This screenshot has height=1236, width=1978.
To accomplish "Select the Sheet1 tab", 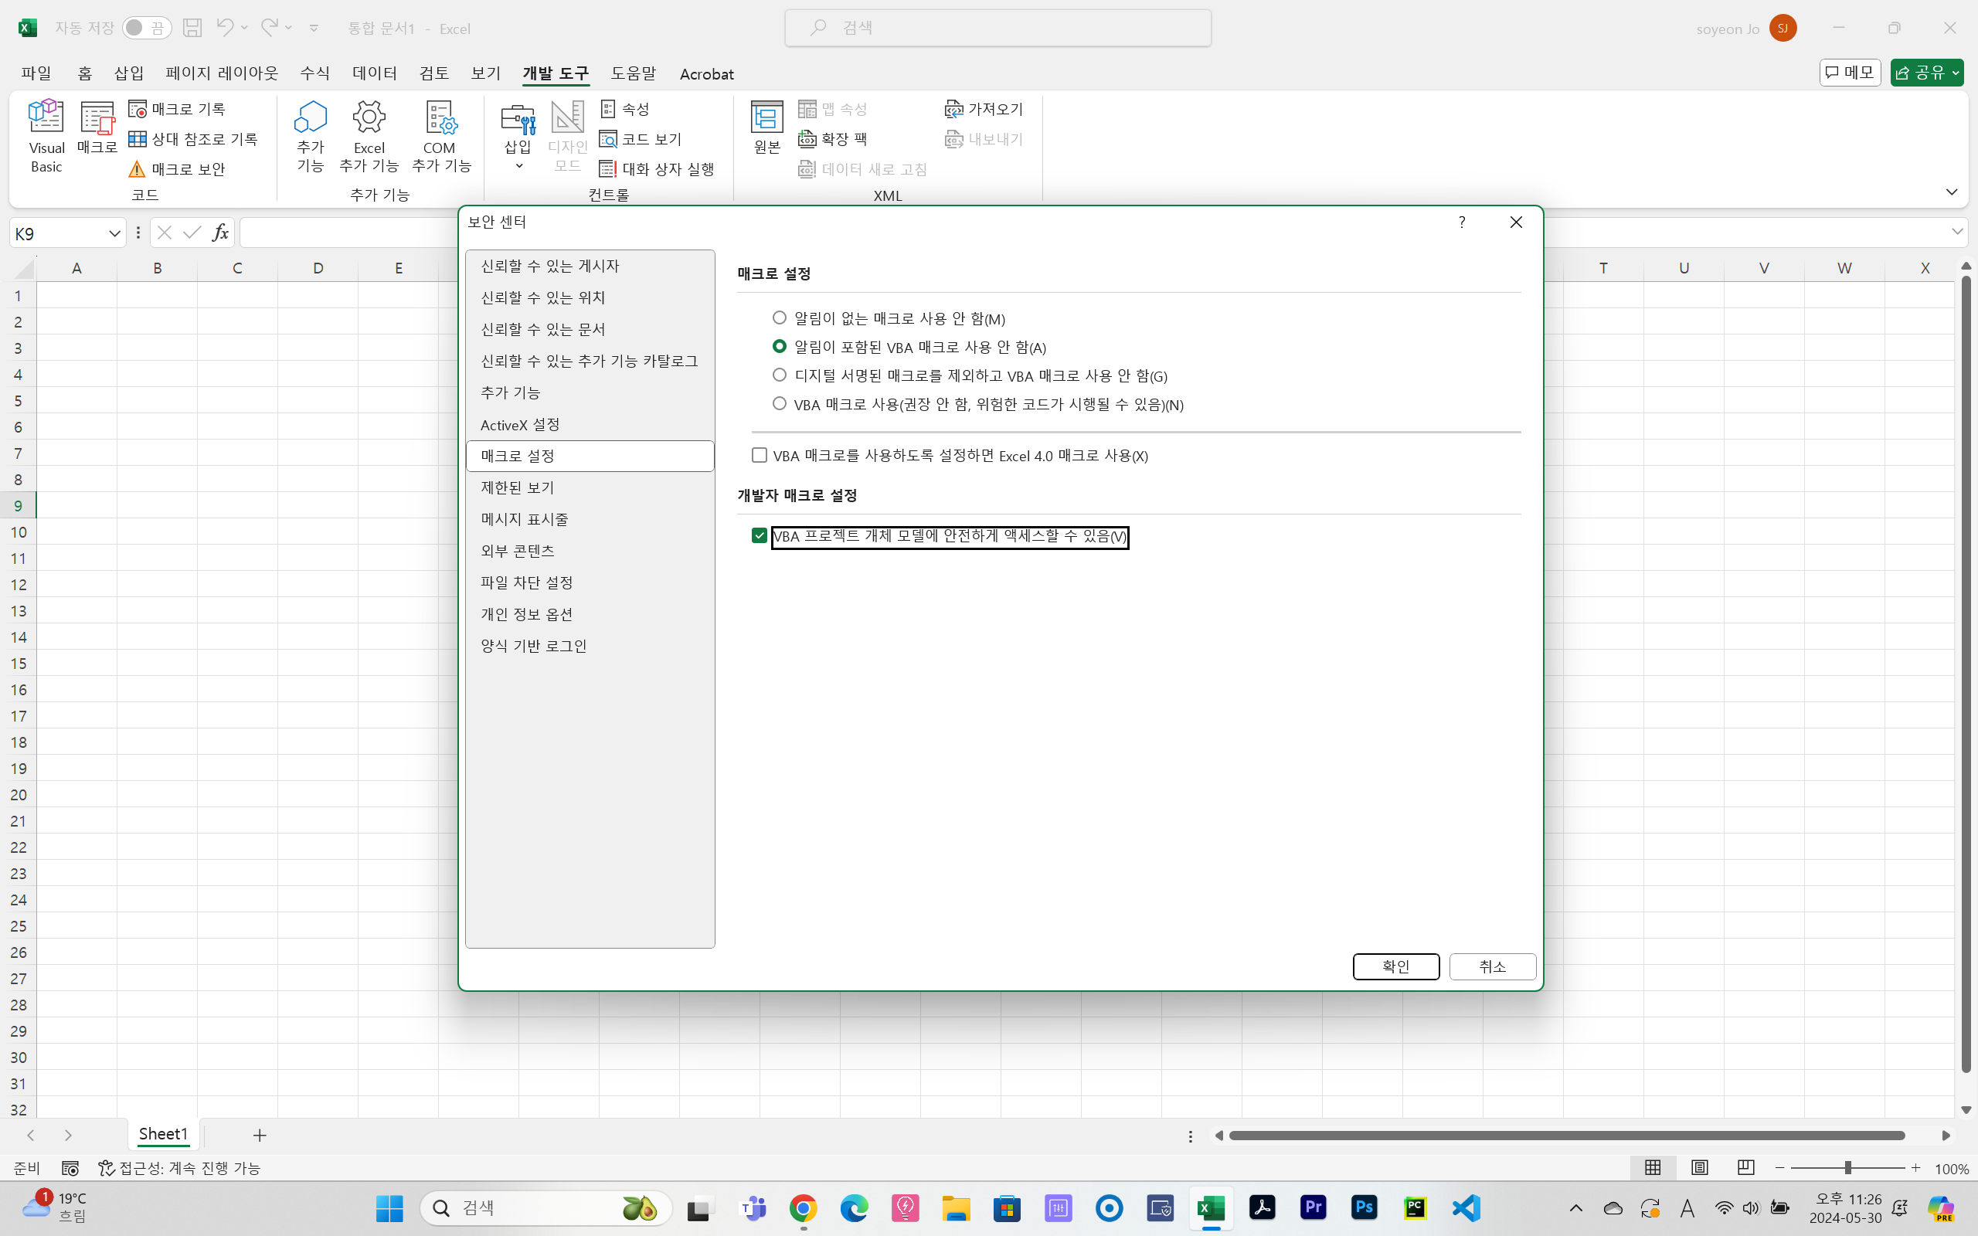I will [x=163, y=1135].
